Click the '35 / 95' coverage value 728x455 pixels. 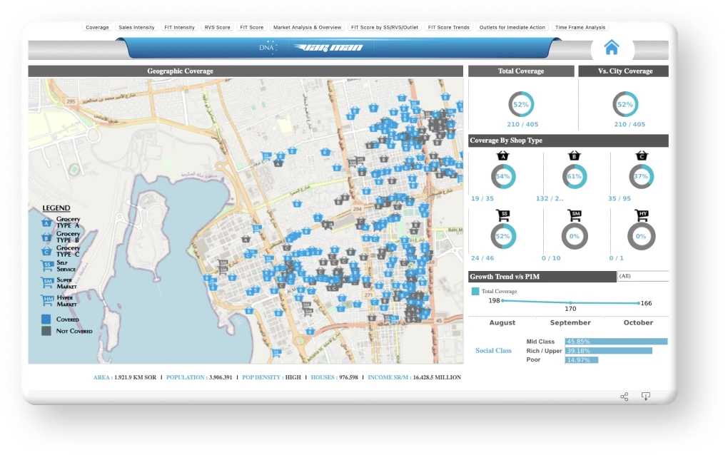click(620, 198)
